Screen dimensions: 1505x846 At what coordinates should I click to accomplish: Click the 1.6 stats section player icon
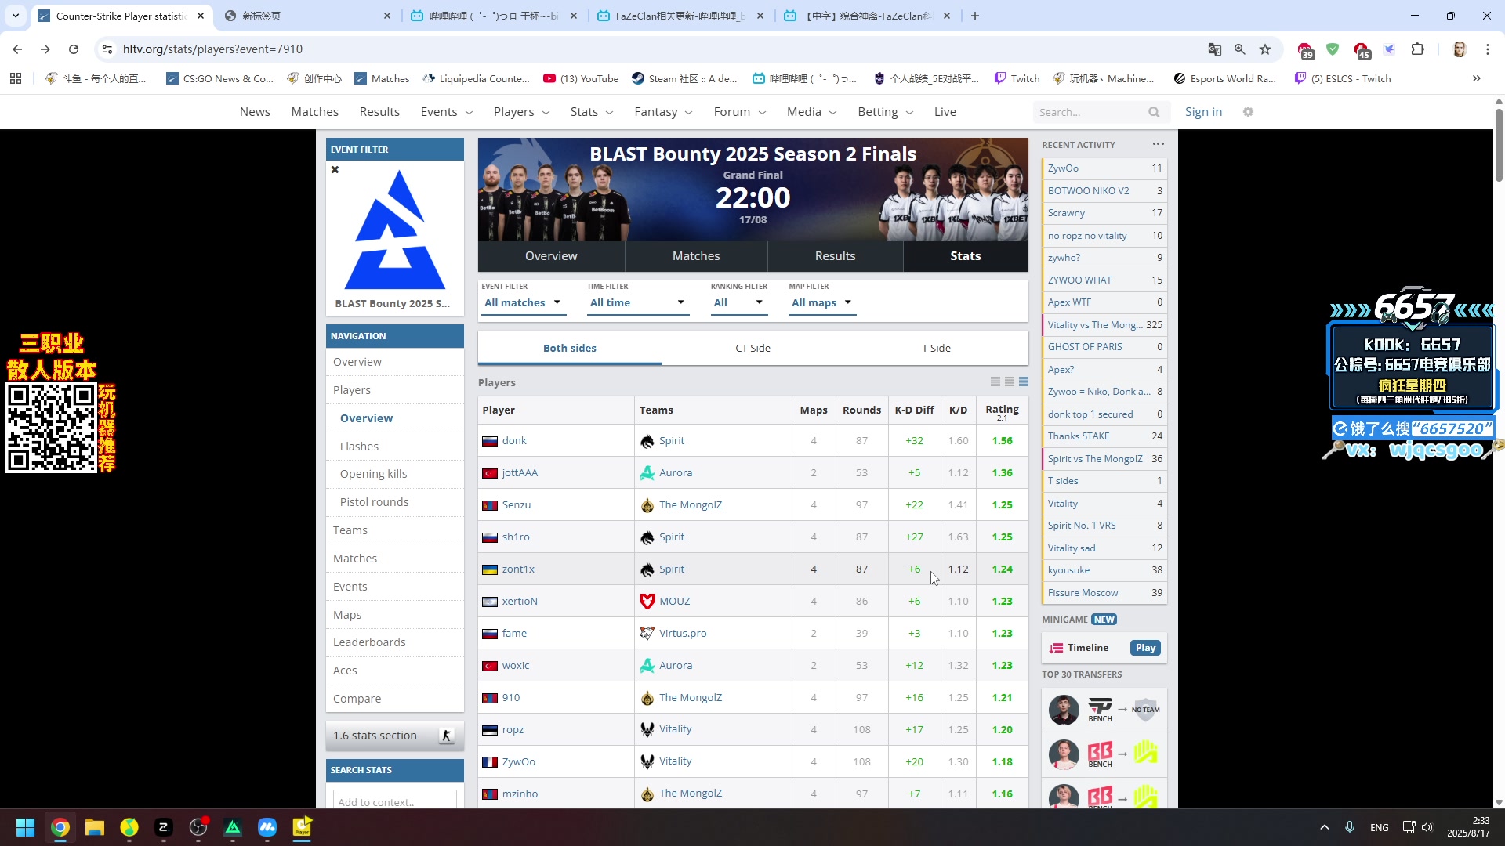point(447,736)
